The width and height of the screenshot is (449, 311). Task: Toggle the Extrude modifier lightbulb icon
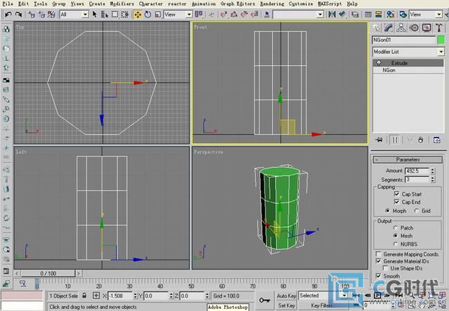pyautogui.click(x=379, y=63)
